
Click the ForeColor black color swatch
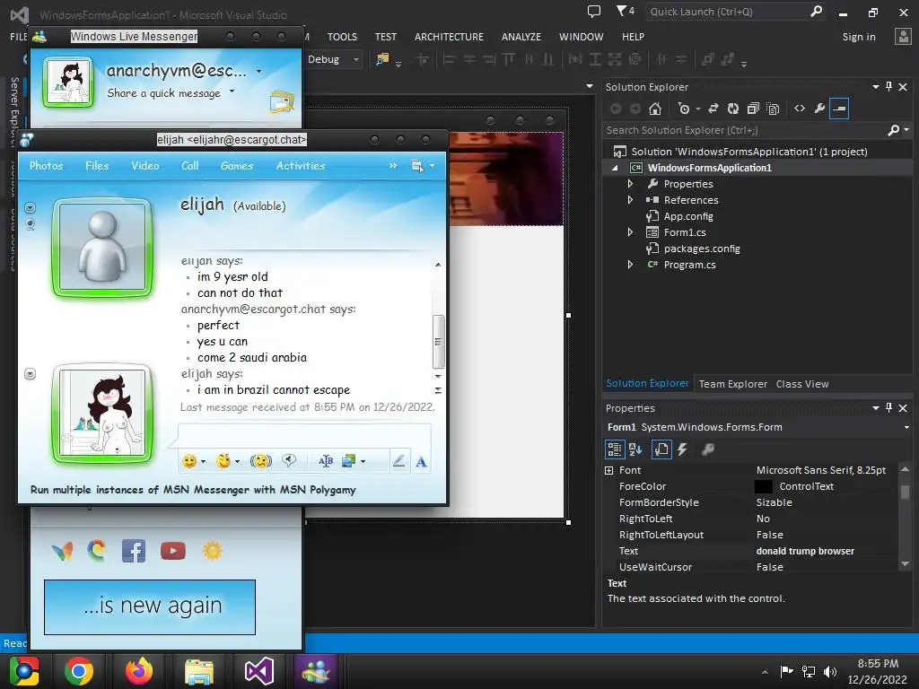[x=763, y=486]
